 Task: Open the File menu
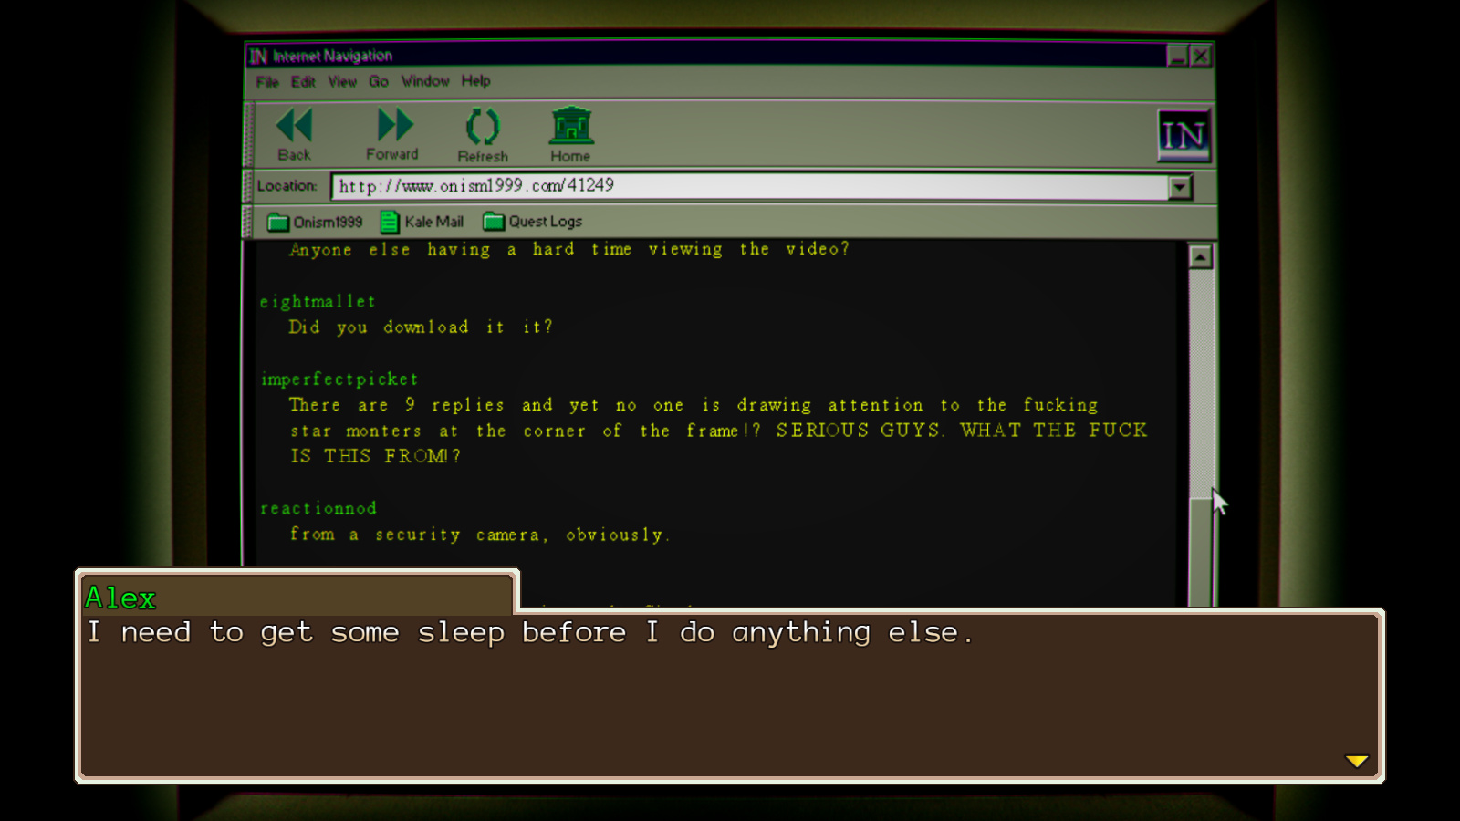(x=266, y=82)
